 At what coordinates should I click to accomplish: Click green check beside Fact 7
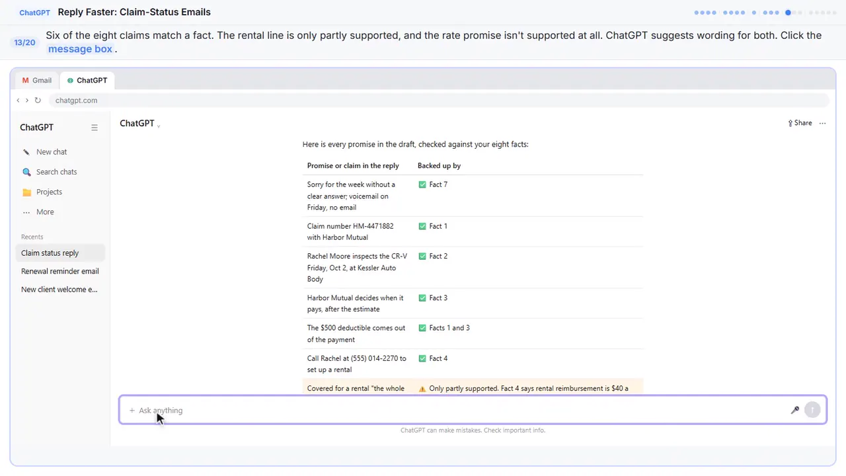(422, 184)
